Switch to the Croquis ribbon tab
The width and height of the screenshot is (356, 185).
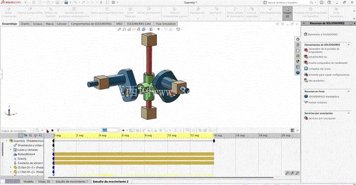pos(38,24)
